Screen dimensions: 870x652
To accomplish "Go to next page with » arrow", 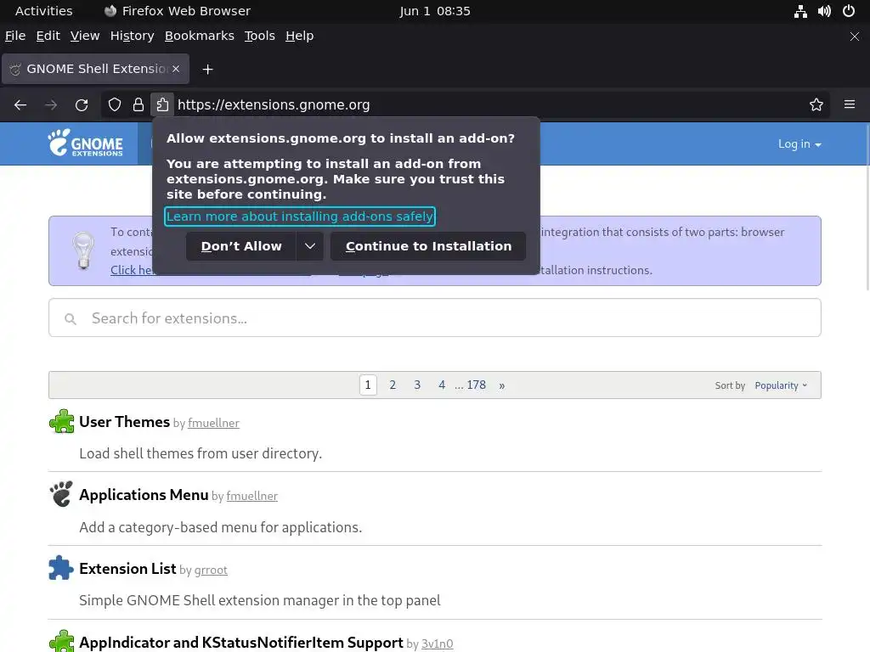I will click(x=501, y=385).
